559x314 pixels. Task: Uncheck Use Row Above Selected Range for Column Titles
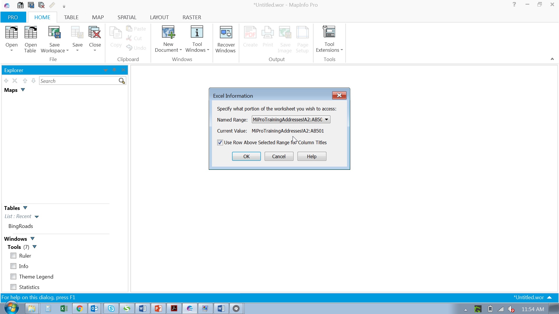point(220,142)
